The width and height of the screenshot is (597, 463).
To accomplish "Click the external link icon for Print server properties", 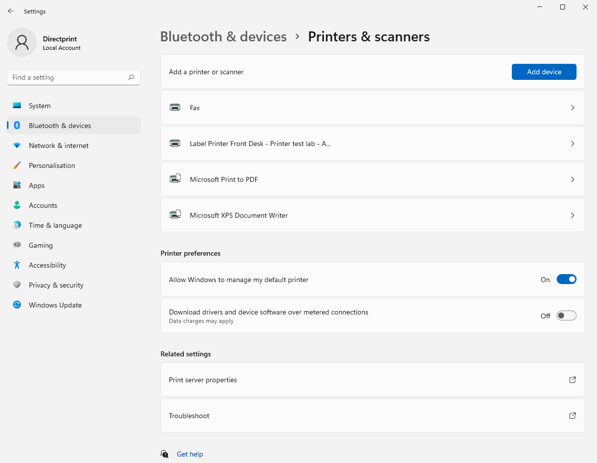I will (x=572, y=380).
